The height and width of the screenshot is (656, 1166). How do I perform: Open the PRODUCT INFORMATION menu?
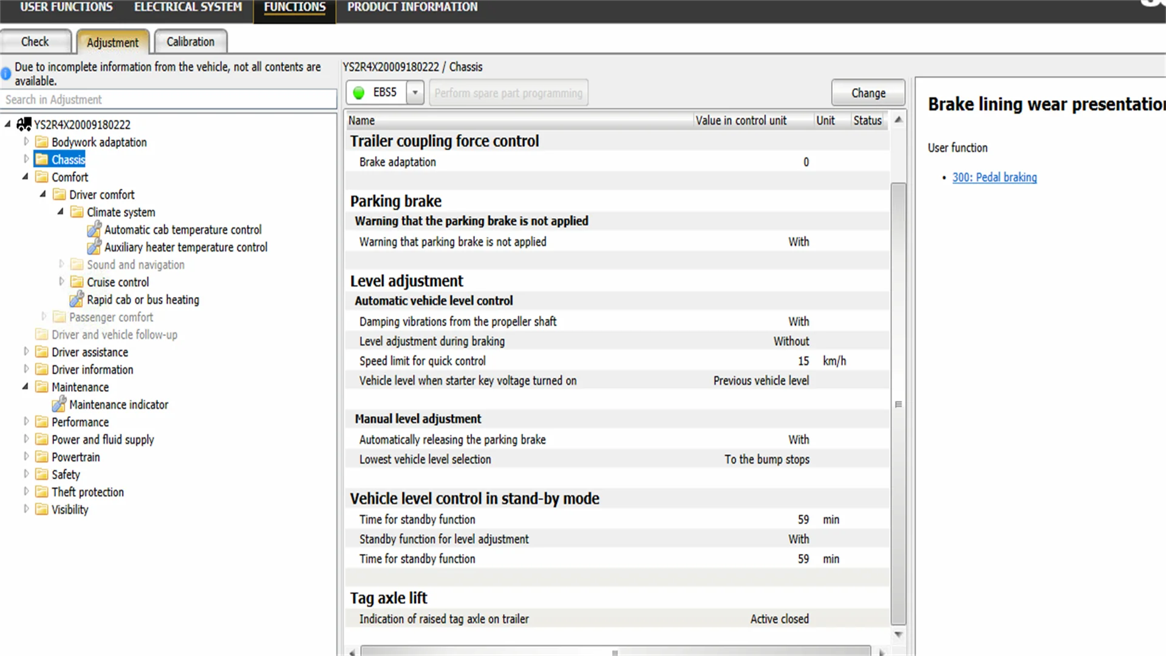[x=412, y=7]
